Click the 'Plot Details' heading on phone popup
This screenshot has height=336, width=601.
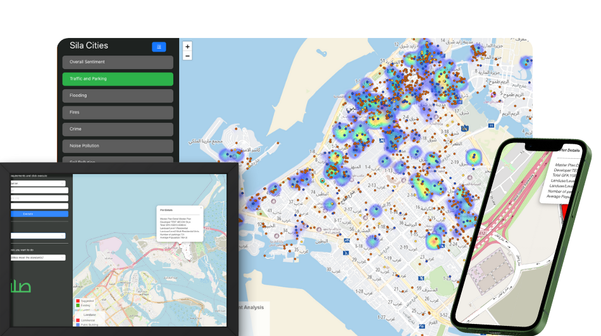(x=569, y=151)
